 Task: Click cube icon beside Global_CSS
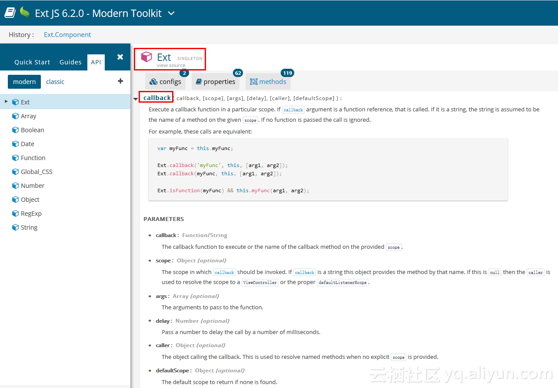[x=16, y=172]
